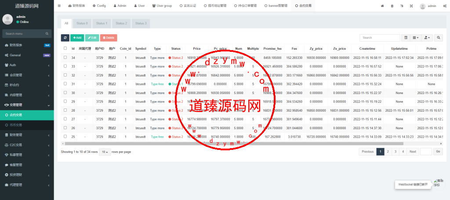
Task: Click the fullscreen icon in header
Action: pos(411,6)
